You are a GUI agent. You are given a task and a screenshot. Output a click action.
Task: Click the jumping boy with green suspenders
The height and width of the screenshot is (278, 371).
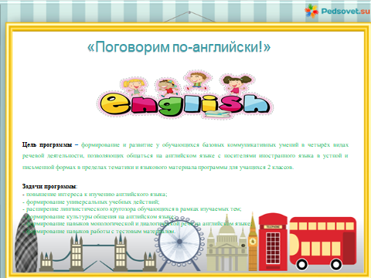196,80
